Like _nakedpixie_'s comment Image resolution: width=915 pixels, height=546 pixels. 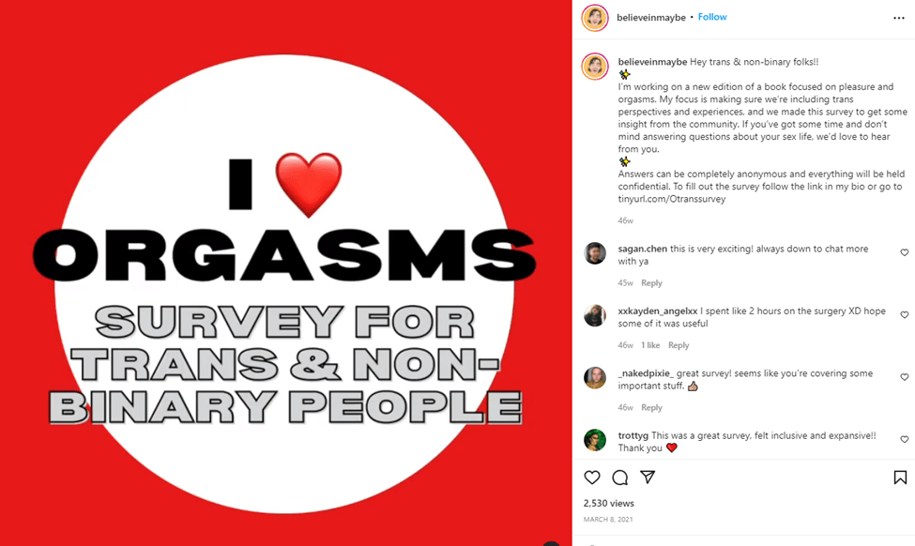[x=905, y=377]
